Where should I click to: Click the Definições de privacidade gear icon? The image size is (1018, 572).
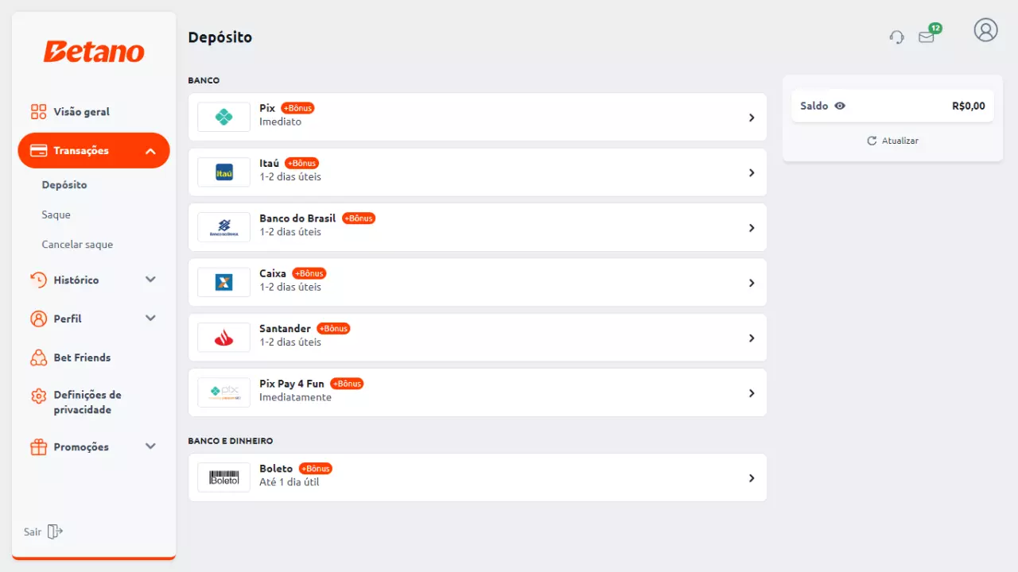(38, 396)
